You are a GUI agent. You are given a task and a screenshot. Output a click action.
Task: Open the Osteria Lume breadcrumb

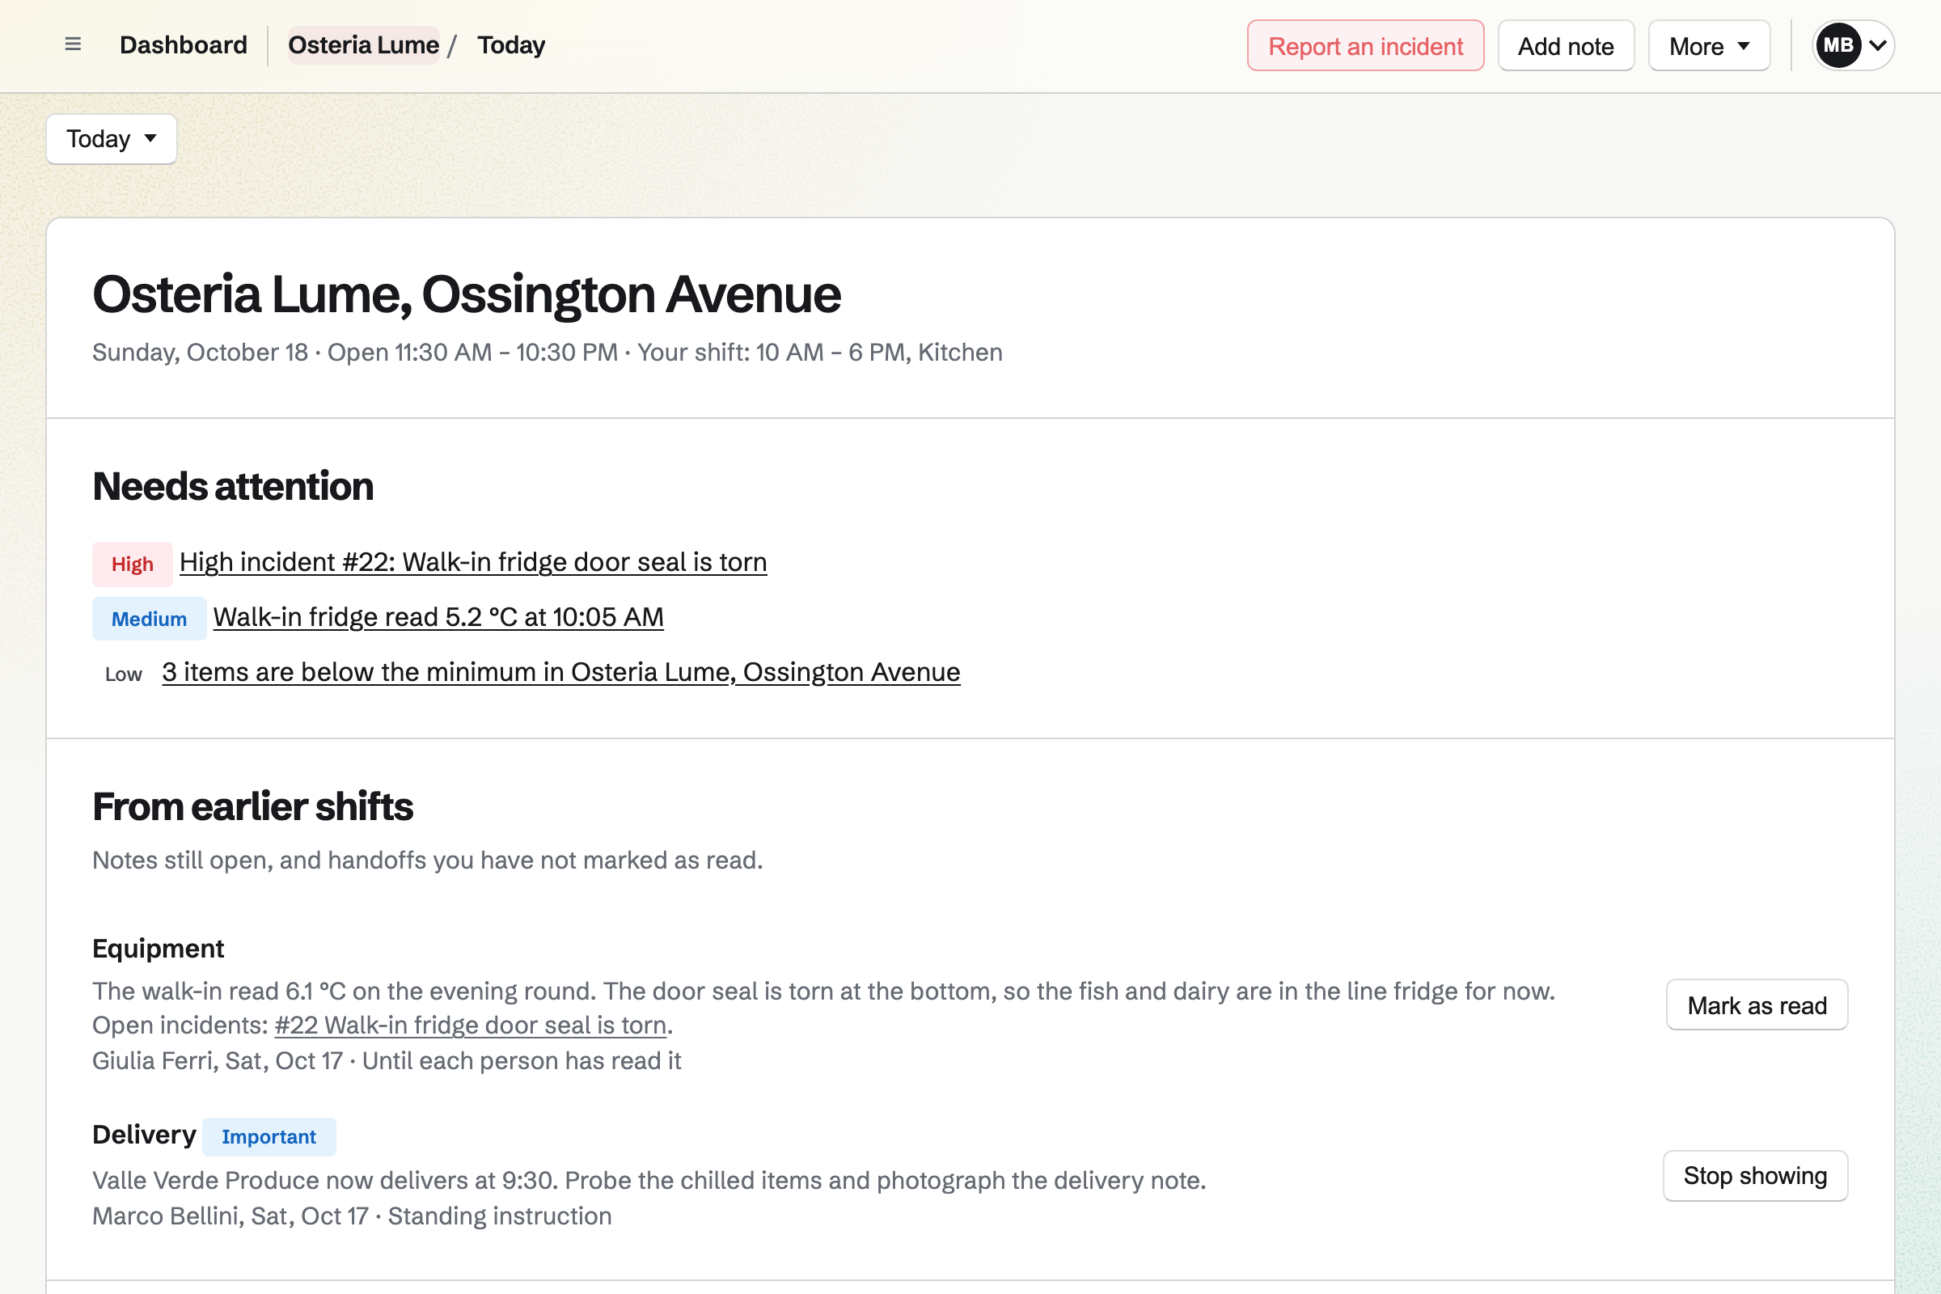tap(363, 44)
